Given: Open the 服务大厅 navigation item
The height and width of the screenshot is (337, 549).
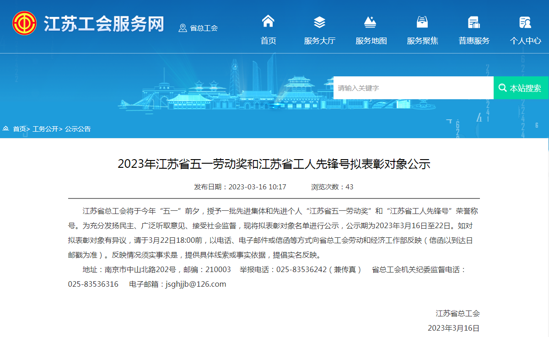Looking at the screenshot, I should click(320, 41).
